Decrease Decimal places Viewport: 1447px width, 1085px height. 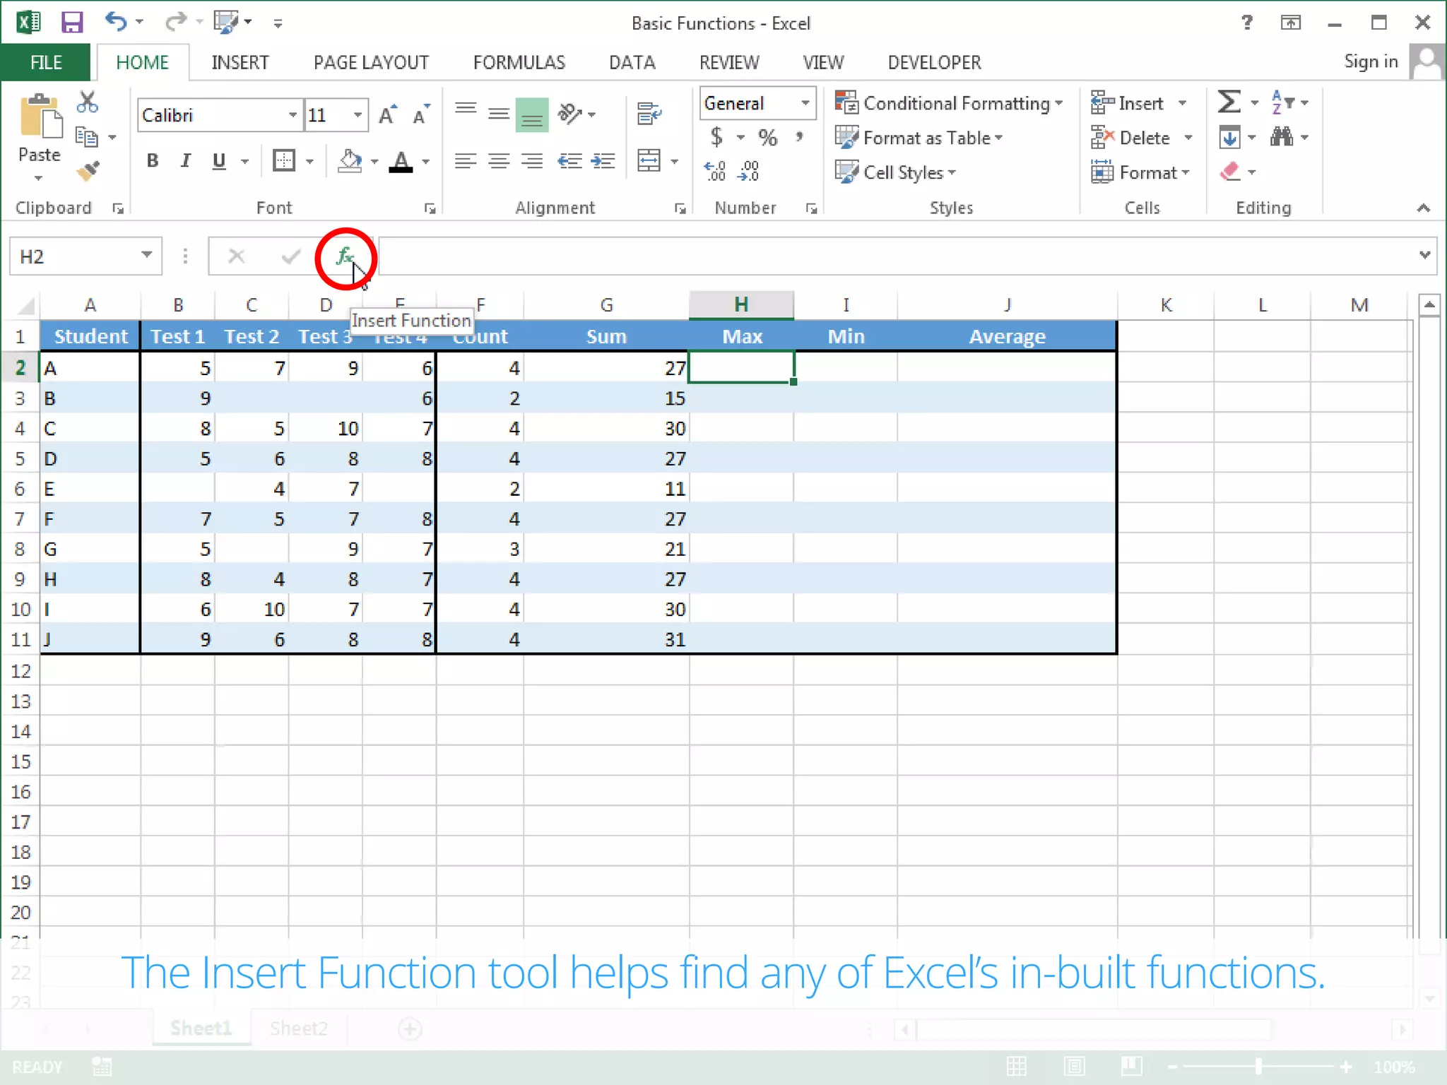(748, 171)
